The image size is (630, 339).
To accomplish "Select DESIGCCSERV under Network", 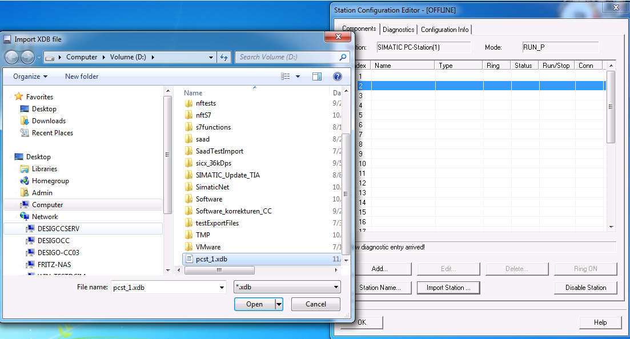I will point(58,228).
